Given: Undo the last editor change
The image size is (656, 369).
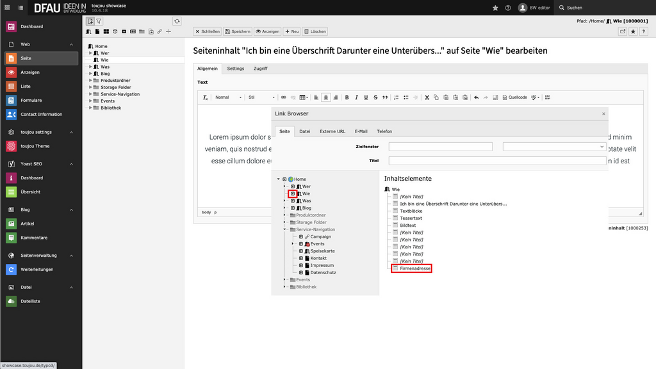Looking at the screenshot, I should (x=476, y=97).
